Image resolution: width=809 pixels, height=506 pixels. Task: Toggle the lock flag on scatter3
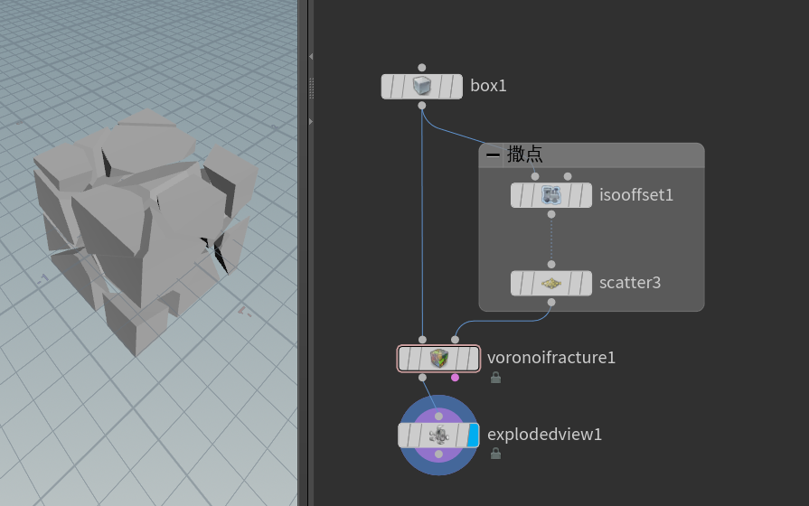[527, 283]
